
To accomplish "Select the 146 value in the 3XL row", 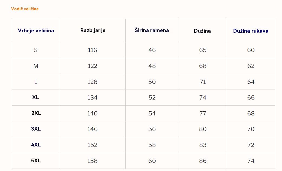I will (x=93, y=129).
